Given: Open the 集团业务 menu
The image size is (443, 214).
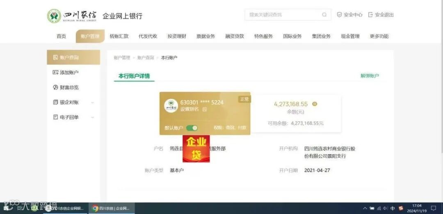Looking at the screenshot, I should pyautogui.click(x=321, y=36).
